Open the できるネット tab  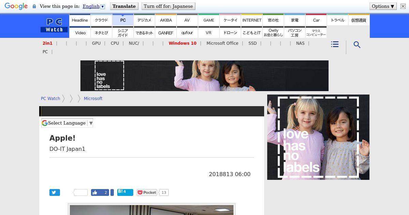pyautogui.click(x=144, y=32)
